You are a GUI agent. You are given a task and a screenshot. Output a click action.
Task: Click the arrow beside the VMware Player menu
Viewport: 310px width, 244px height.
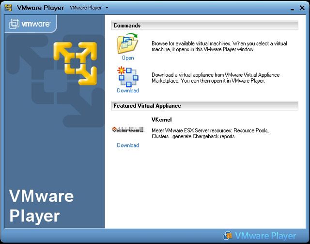107,8
